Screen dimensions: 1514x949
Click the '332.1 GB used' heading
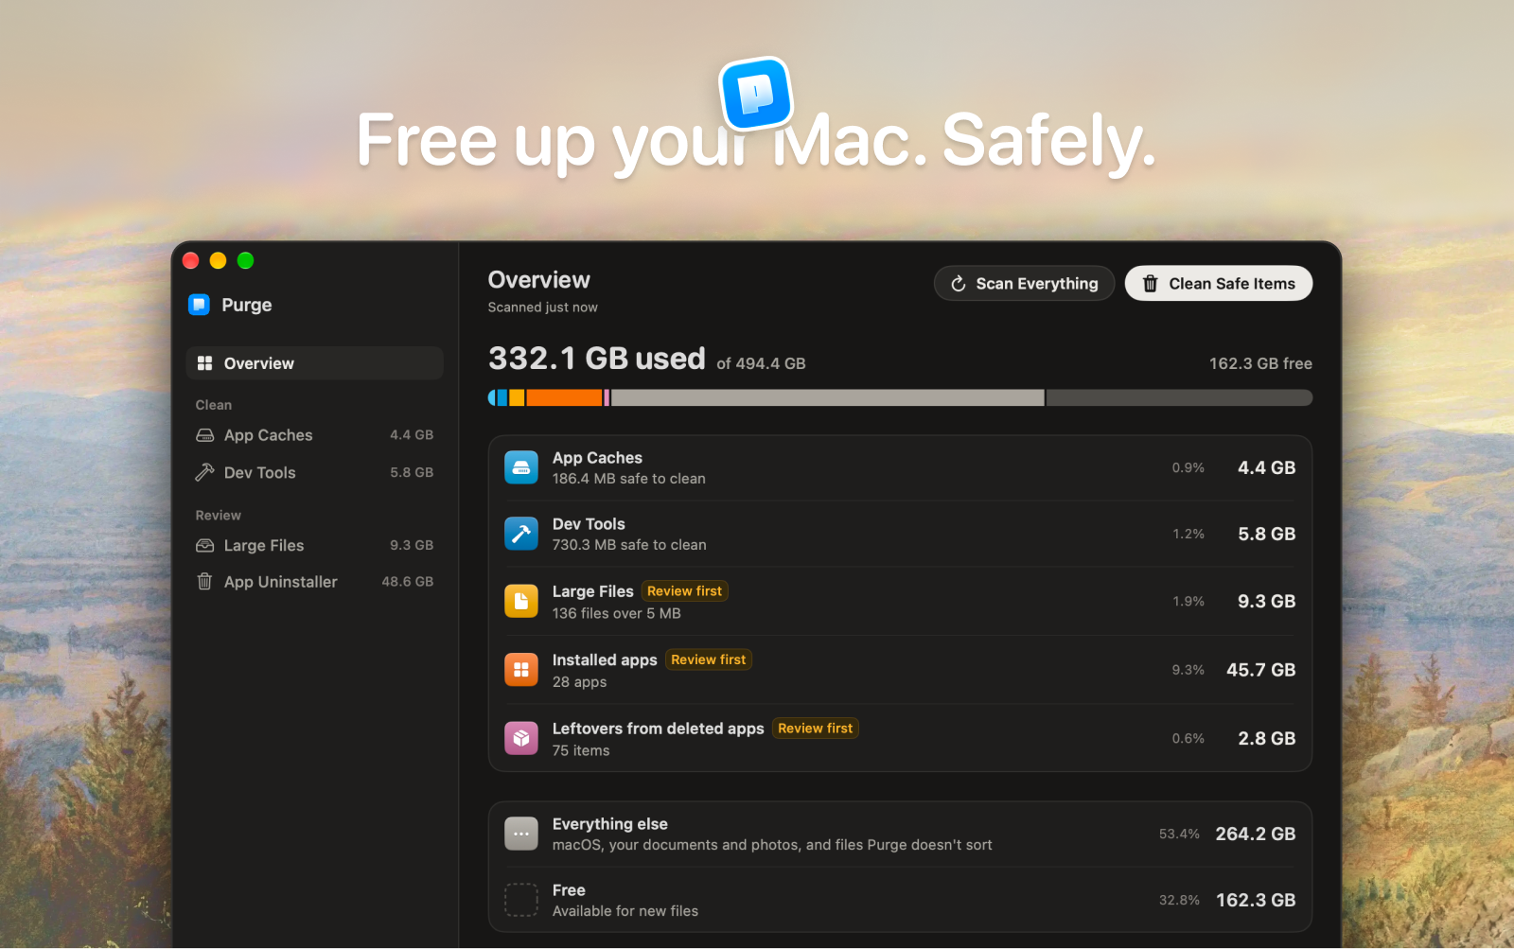pos(597,359)
